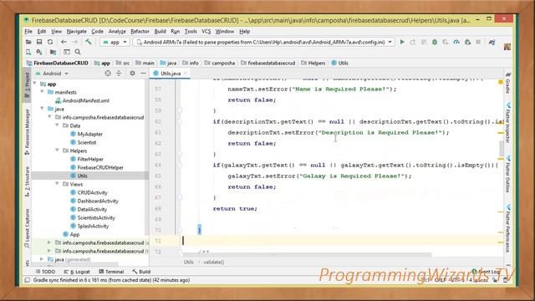The width and height of the screenshot is (535, 301).
Task: Click the Project Structure icon in second toolbar row
Action: [x=53, y=52]
